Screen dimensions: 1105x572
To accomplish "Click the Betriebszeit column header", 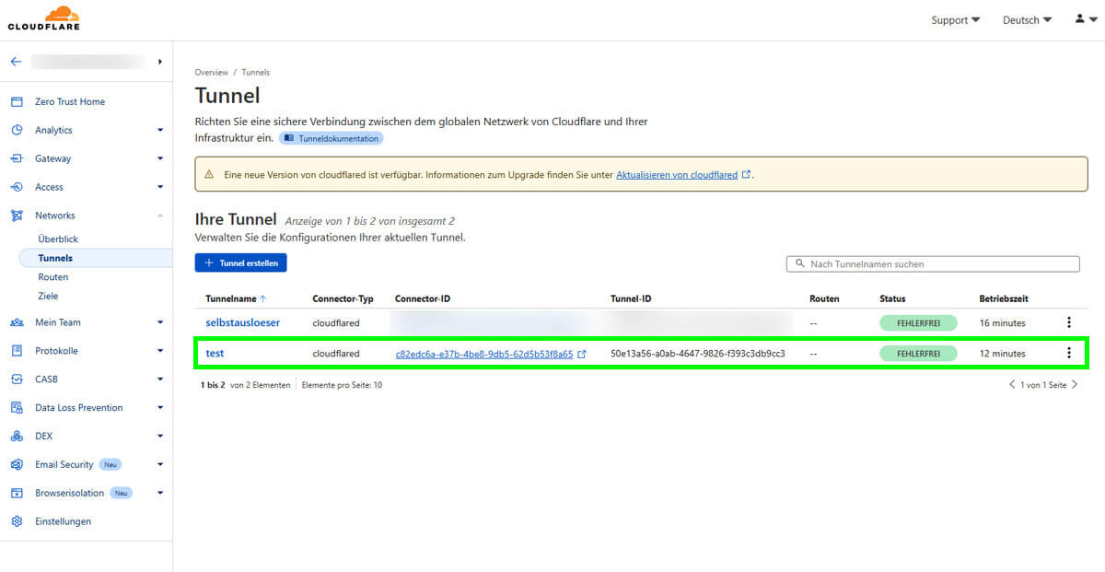I will (1004, 298).
